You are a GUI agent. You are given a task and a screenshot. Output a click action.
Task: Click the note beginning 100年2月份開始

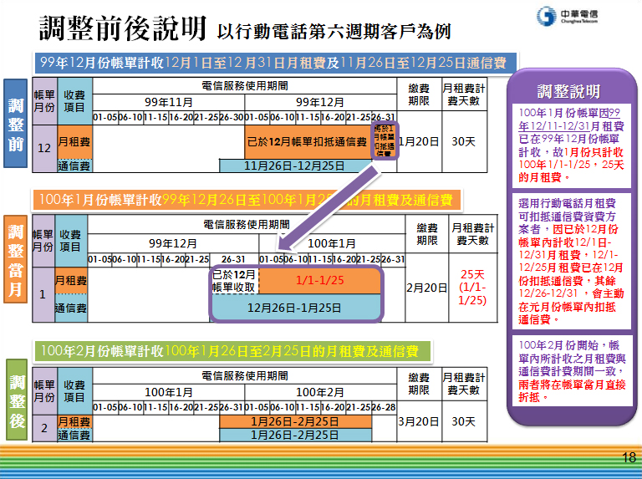[x=572, y=370]
